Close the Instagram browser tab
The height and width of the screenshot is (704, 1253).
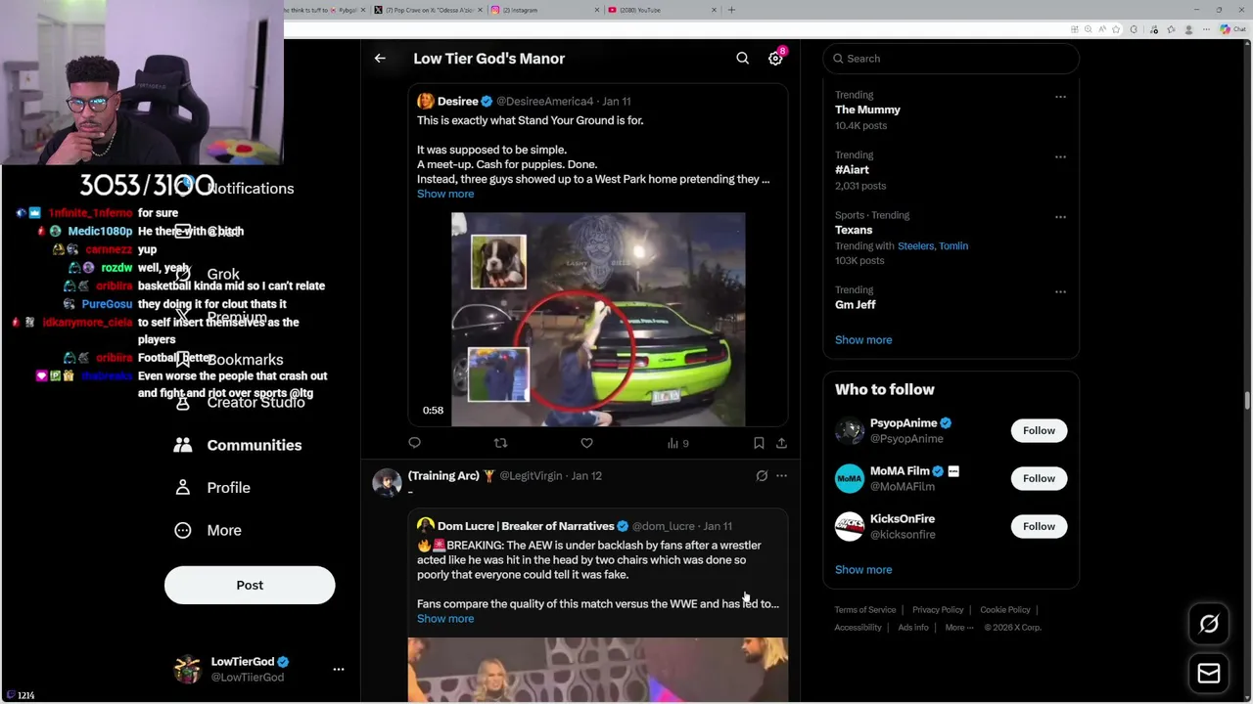click(x=597, y=10)
